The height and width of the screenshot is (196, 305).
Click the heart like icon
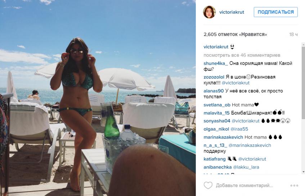[x=208, y=185]
